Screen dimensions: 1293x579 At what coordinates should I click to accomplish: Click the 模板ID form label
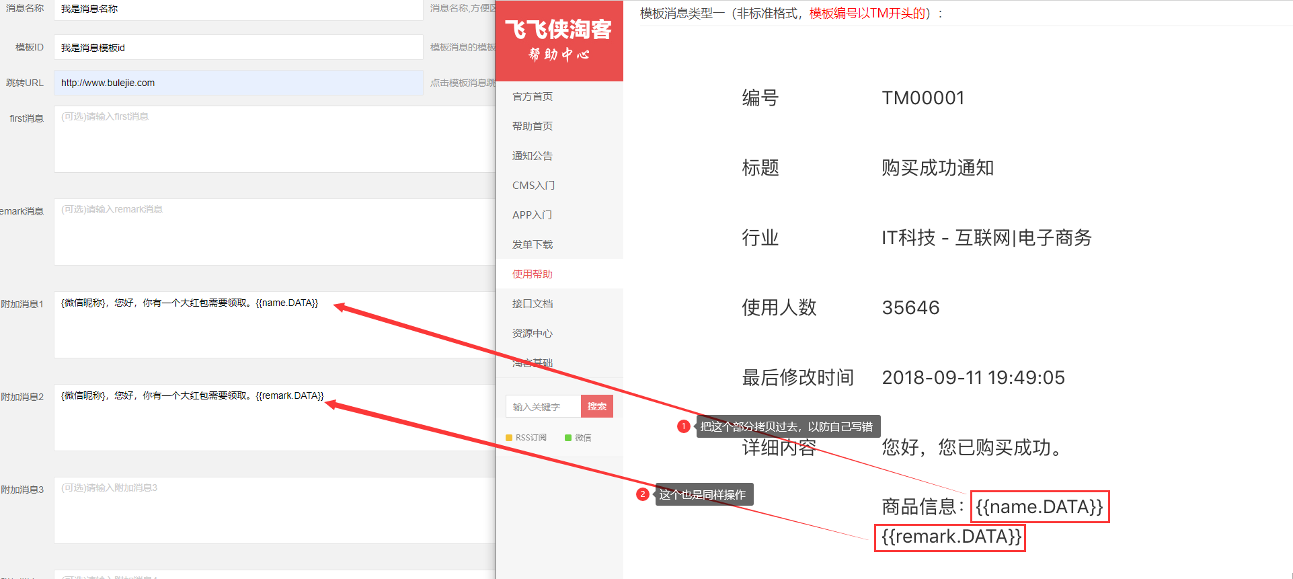point(30,48)
